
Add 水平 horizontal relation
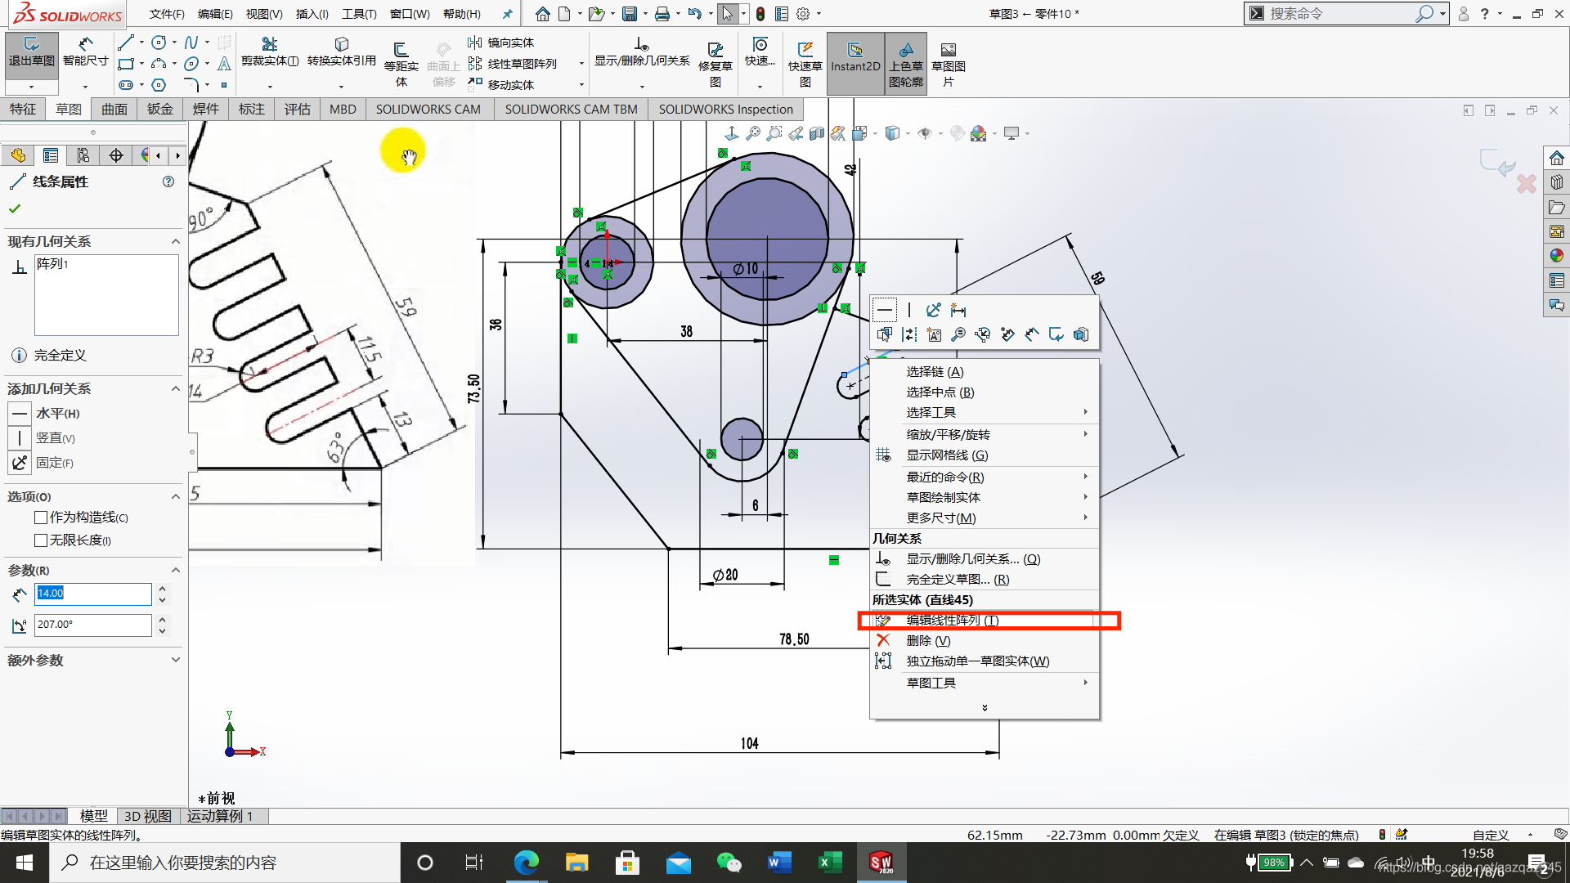[20, 414]
